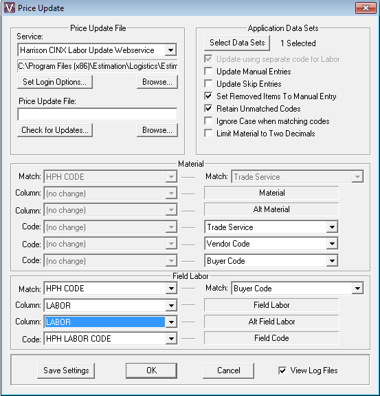Click the Price Update app icon in title bar
The height and width of the screenshot is (396, 380).
point(10,8)
